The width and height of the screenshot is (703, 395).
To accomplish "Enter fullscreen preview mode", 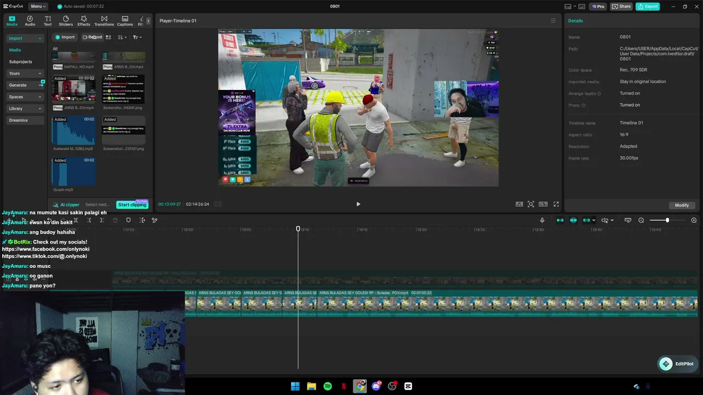I will tap(556, 204).
